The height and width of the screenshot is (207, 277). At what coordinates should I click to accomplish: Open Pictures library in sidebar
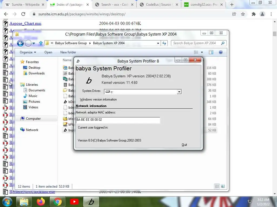(x=34, y=101)
